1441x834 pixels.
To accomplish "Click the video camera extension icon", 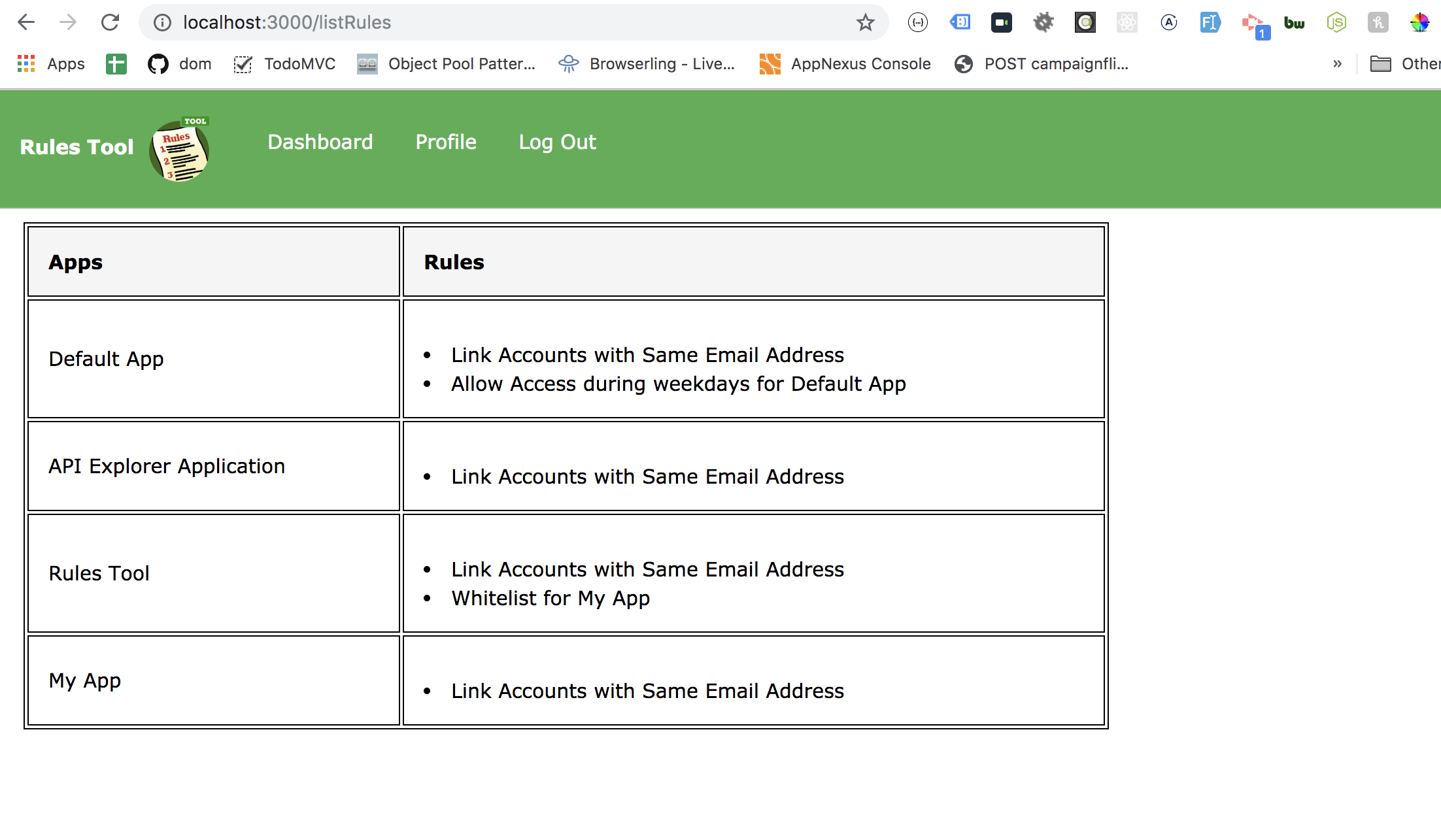I will [x=1001, y=23].
